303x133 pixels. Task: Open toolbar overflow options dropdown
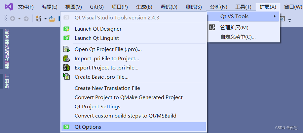pos(290,20)
